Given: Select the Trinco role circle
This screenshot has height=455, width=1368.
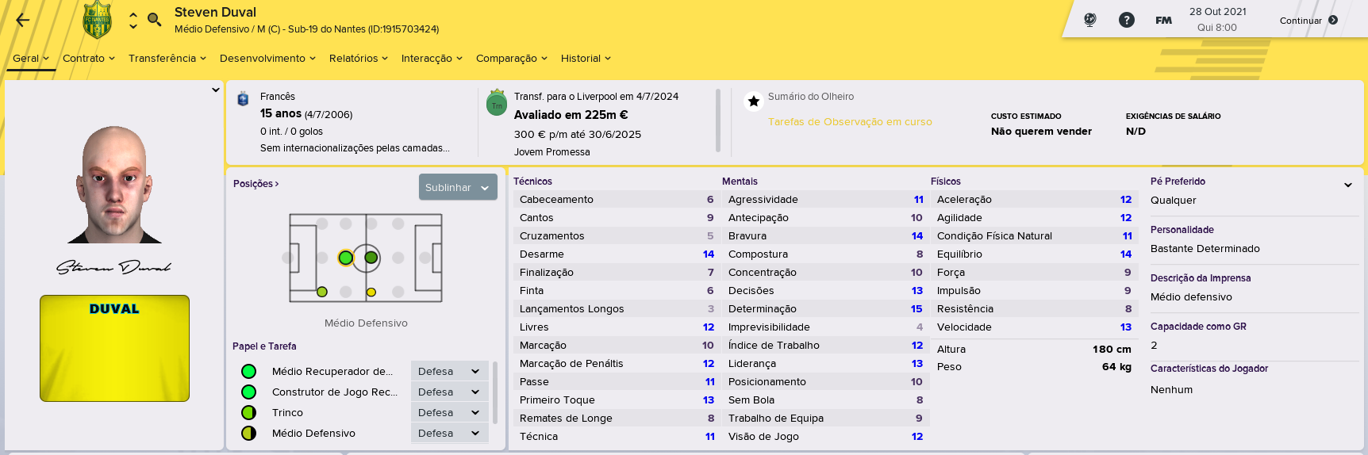Looking at the screenshot, I should click(x=248, y=412).
